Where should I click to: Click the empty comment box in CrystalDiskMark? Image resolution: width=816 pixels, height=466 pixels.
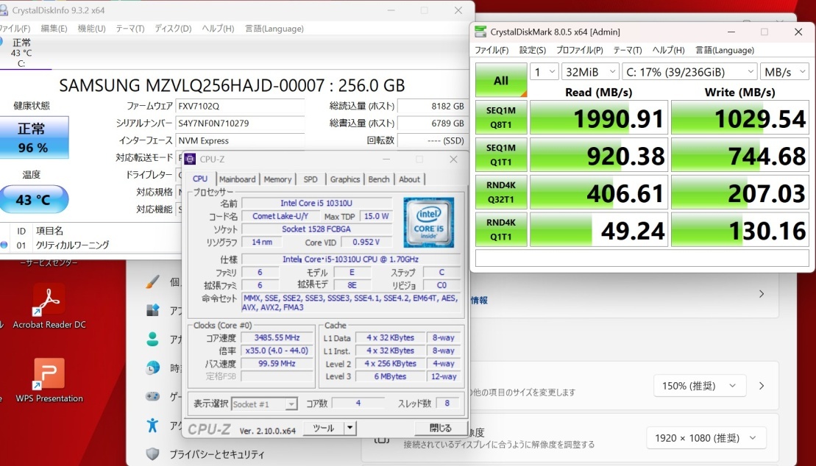point(642,258)
